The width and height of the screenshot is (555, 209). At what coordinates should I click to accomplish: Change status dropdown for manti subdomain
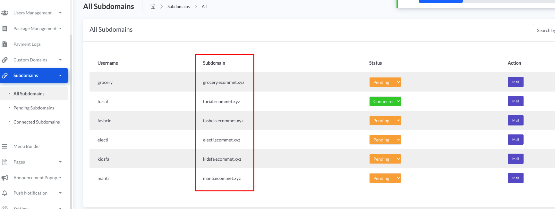coord(385,178)
